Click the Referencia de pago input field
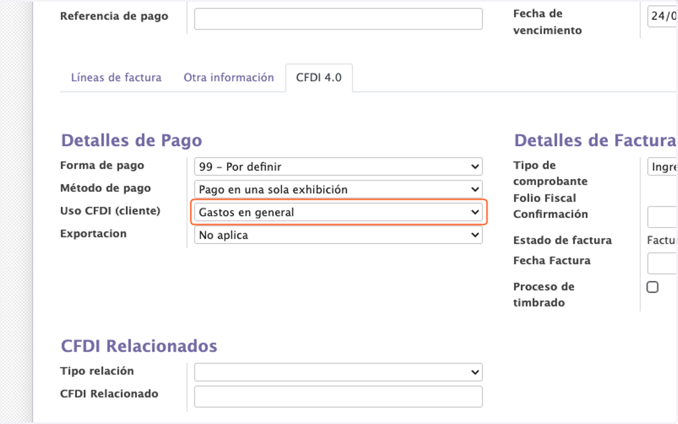 (338, 19)
